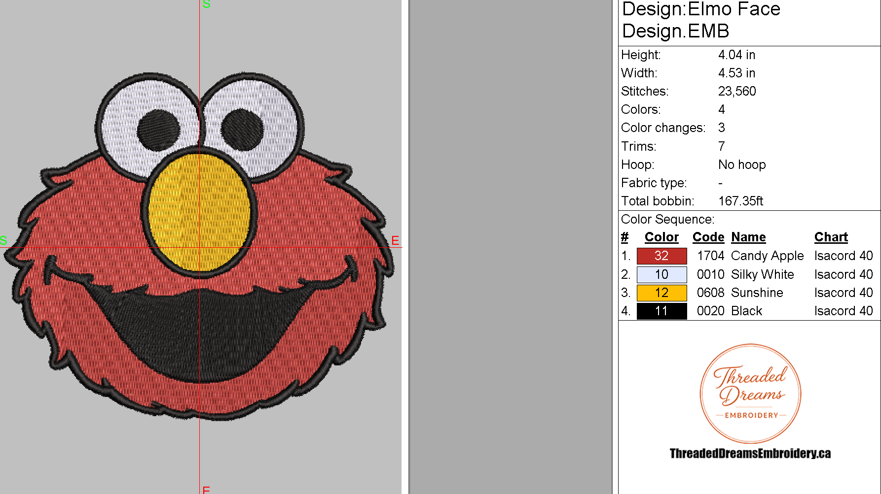The width and height of the screenshot is (881, 494).
Task: Click 'Isacord 40' in the Candy Apple row
Action: click(844, 256)
